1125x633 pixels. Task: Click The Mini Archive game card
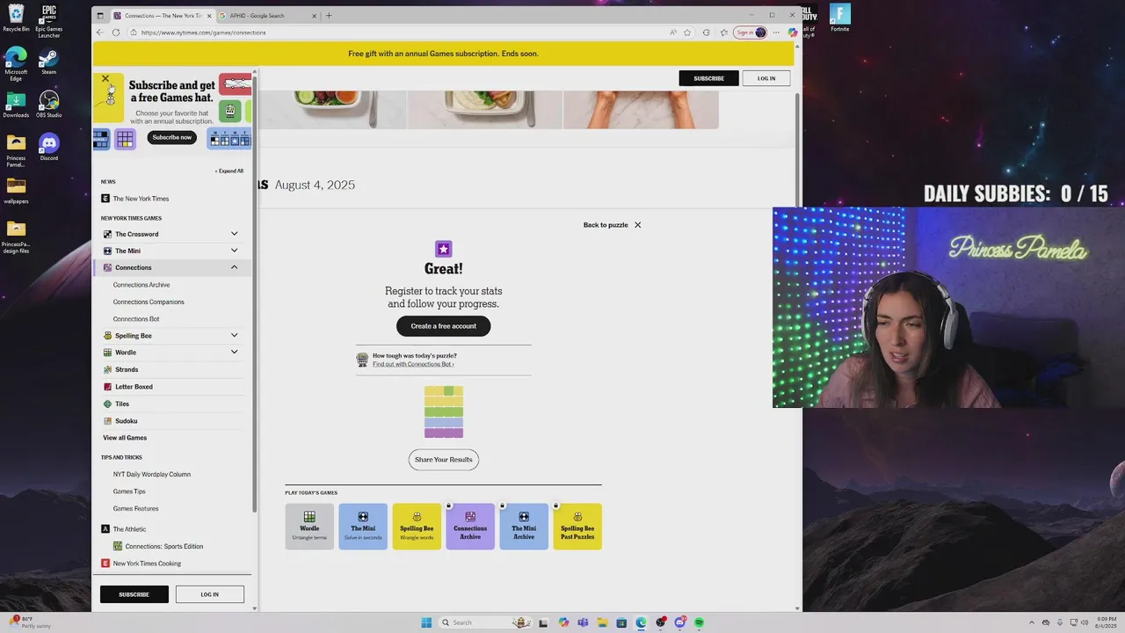524,527
